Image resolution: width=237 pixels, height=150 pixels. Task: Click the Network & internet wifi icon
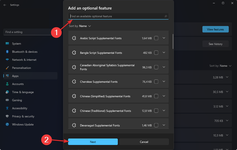(x=7, y=60)
